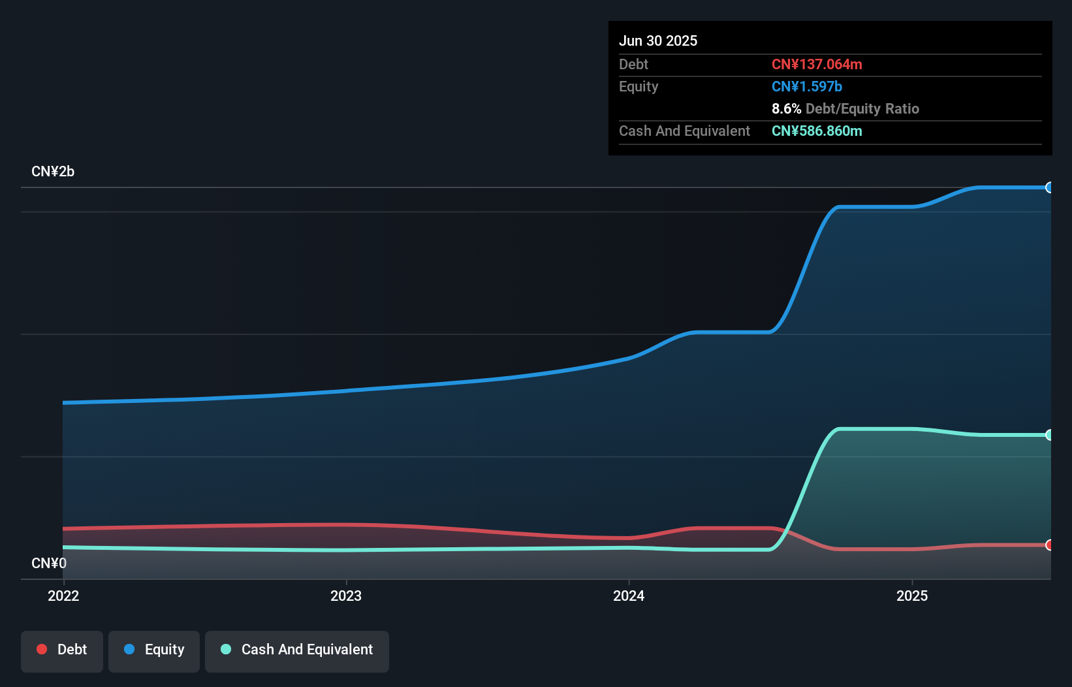Click the CN¥137.064m Debt value in tooltip
The width and height of the screenshot is (1072, 687).
point(817,64)
